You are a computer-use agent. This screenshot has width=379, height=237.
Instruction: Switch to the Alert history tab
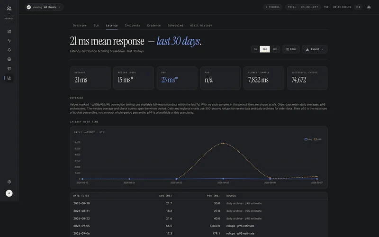click(x=201, y=26)
